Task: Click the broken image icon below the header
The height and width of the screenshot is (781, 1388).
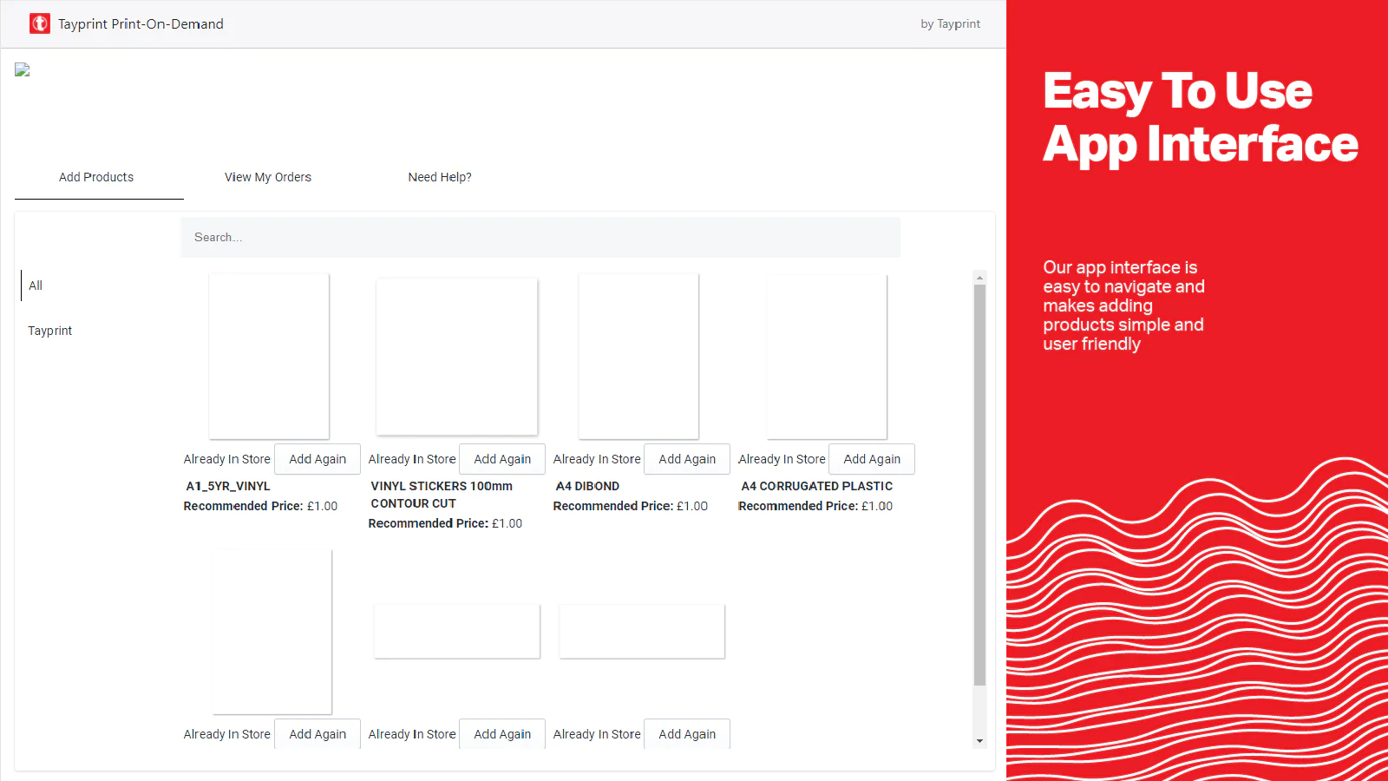Action: [x=23, y=70]
